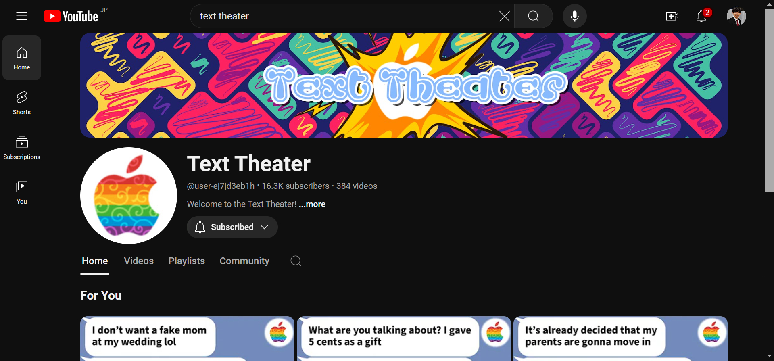Image resolution: width=774 pixels, height=361 pixels.
Task: Click the page vertical scrollbar thumb
Action: [770, 100]
